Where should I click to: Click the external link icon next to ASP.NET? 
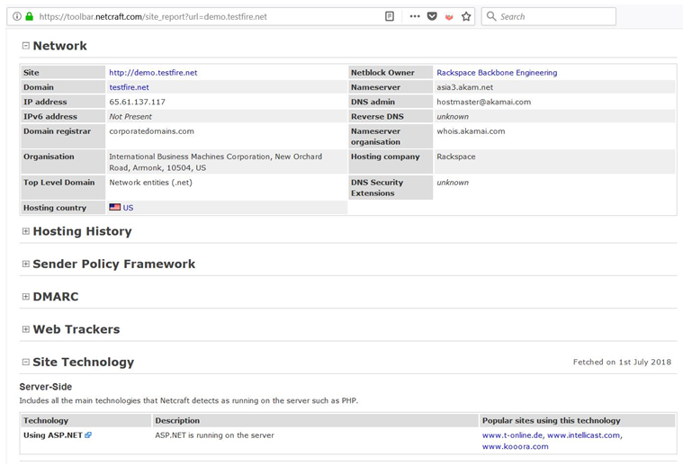pyautogui.click(x=88, y=435)
